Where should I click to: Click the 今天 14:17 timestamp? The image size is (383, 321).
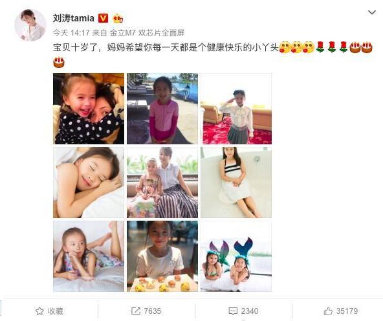[x=71, y=33]
